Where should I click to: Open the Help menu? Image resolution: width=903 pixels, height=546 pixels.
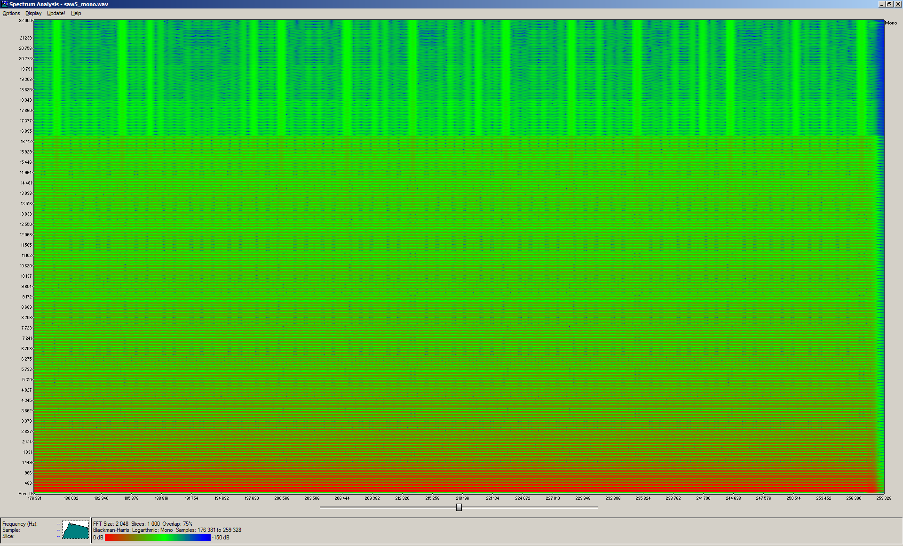pos(76,13)
